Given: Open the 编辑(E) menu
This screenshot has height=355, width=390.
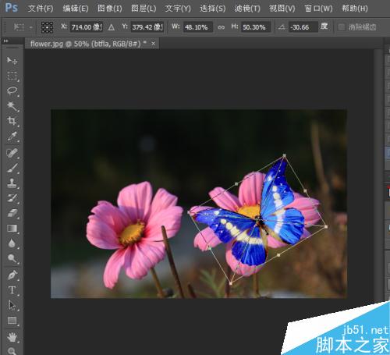Looking at the screenshot, I should tap(76, 9).
